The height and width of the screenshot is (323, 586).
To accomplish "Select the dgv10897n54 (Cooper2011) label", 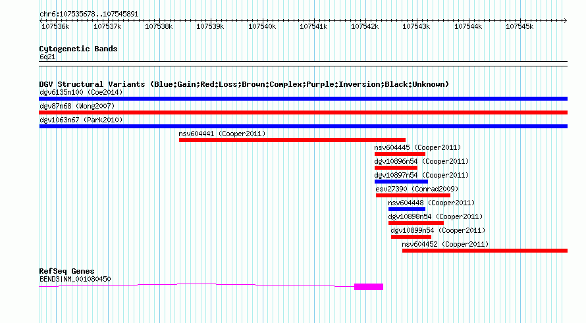I will [x=421, y=175].
